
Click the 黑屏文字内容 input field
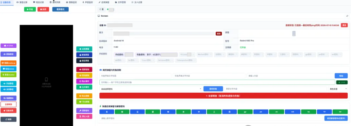point(276,89)
